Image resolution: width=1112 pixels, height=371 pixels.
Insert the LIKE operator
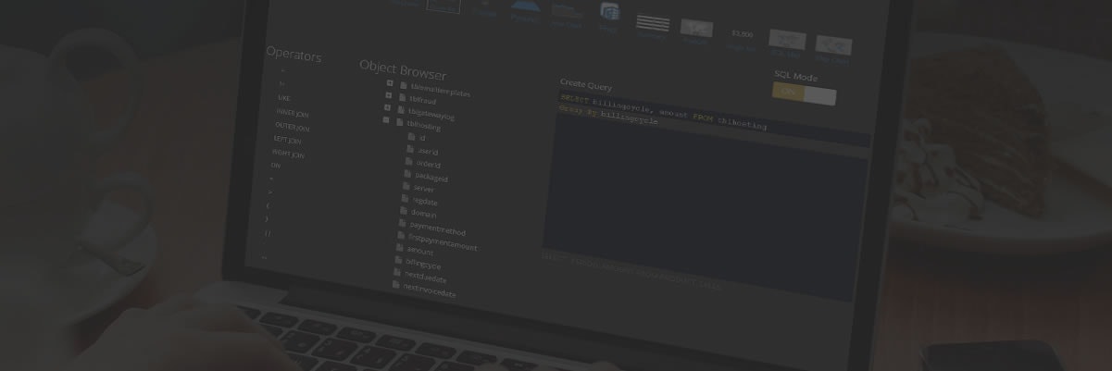click(283, 97)
